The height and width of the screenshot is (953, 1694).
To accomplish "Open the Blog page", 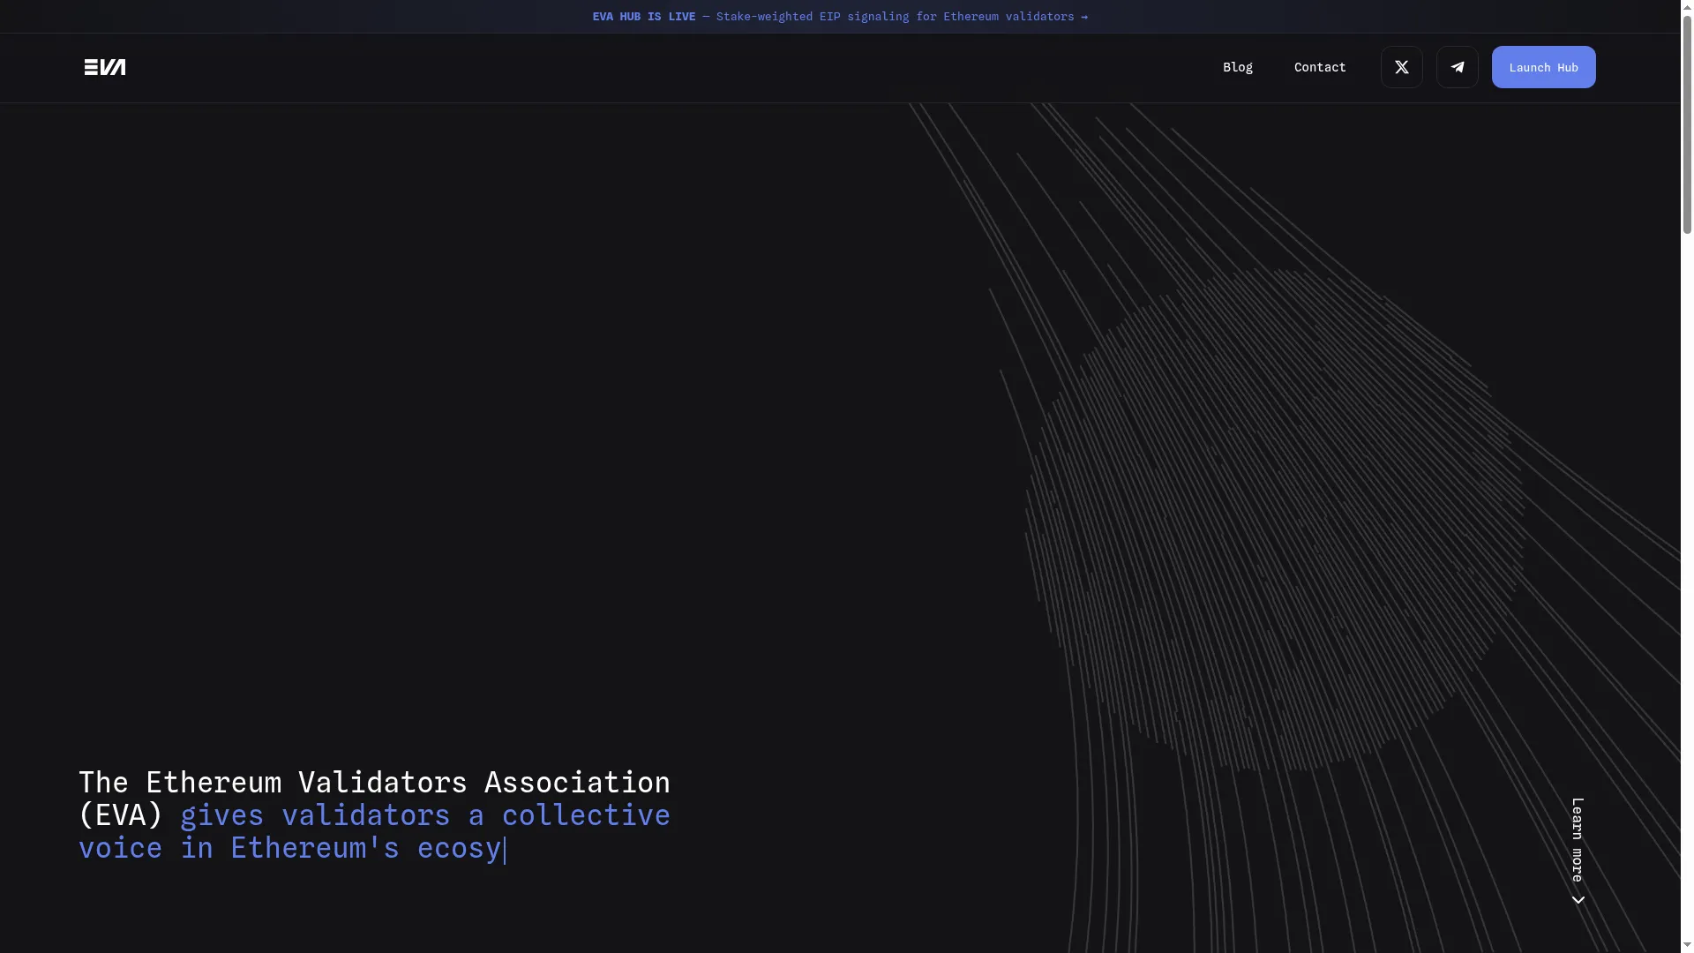I will 1238,67.
